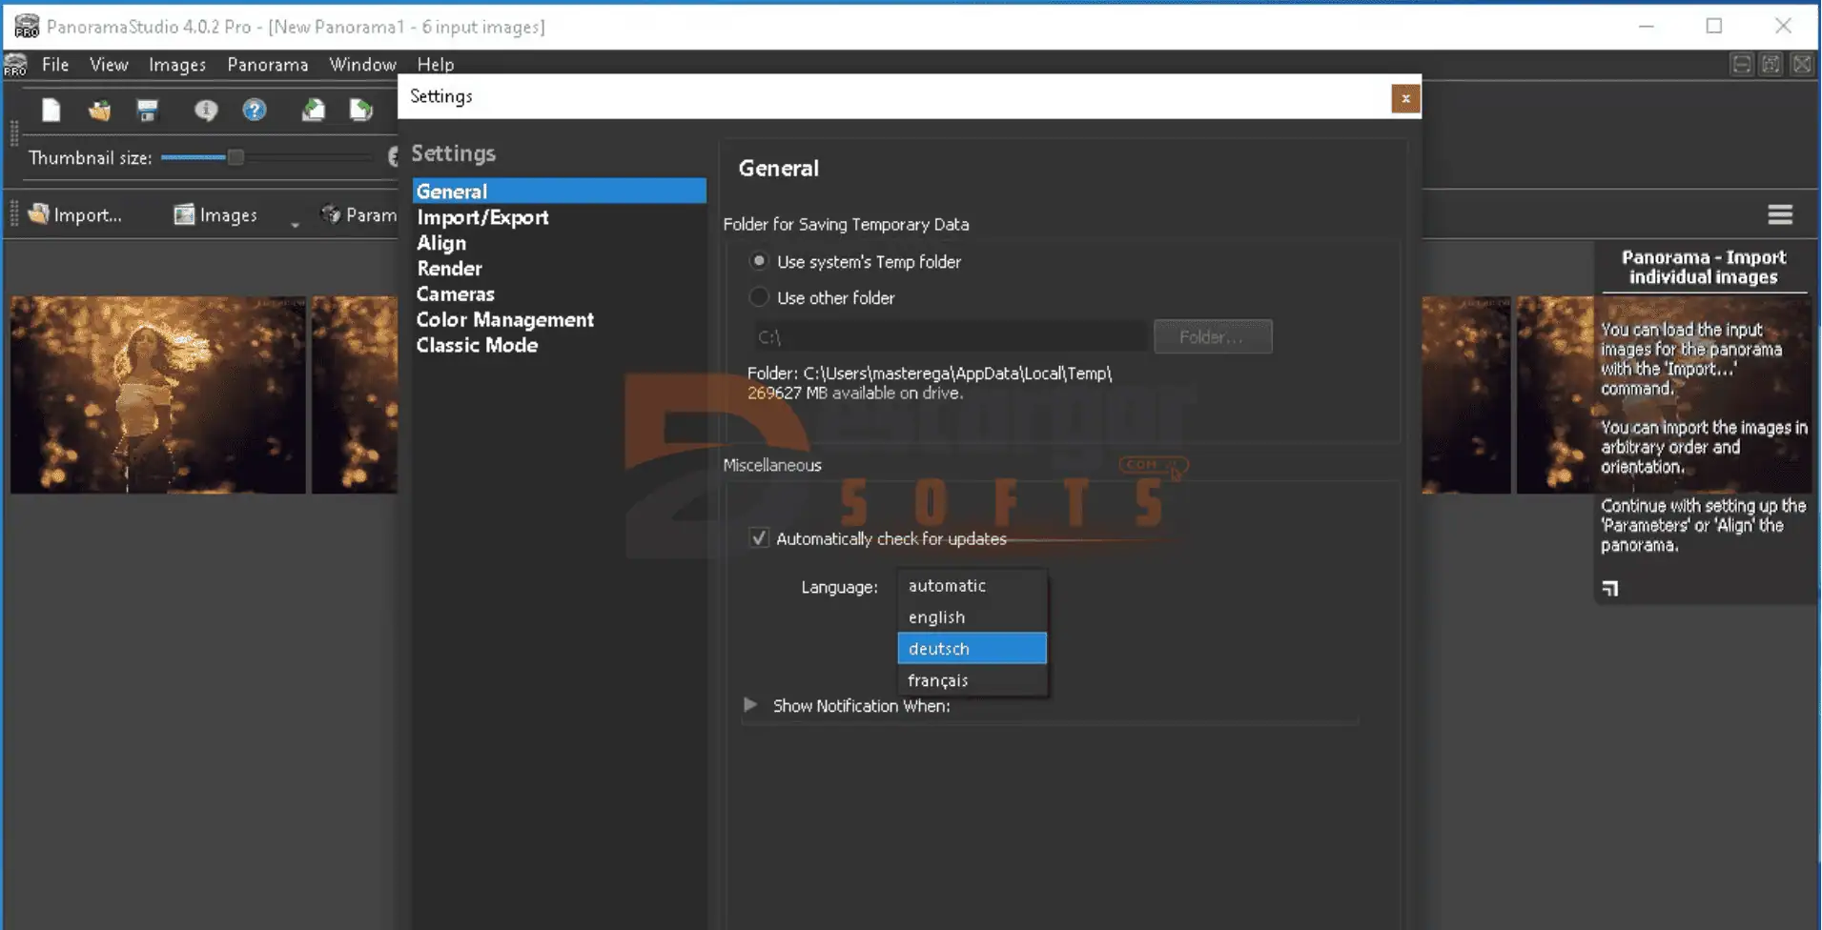Create a new panorama project
1822x930 pixels.
click(51, 111)
